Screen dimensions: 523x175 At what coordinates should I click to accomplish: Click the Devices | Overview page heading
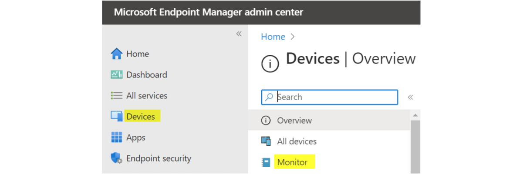tap(351, 59)
